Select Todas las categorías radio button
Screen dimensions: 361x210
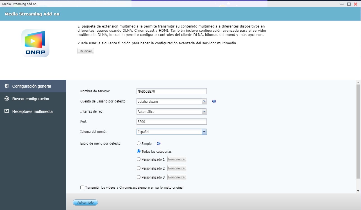click(x=139, y=151)
